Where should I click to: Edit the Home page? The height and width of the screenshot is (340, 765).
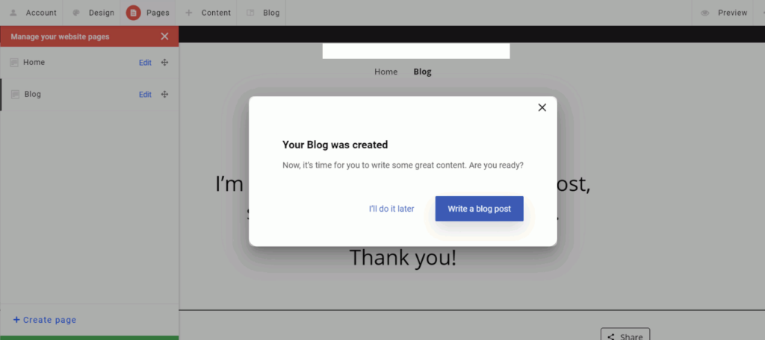(x=145, y=63)
